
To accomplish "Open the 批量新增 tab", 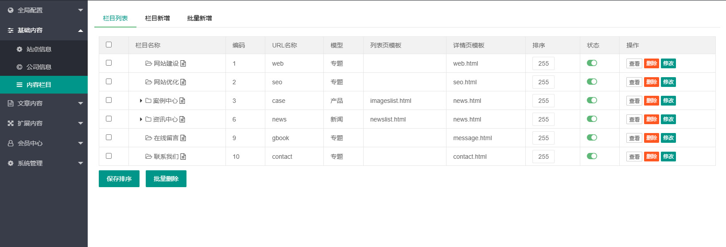I will 199,18.
